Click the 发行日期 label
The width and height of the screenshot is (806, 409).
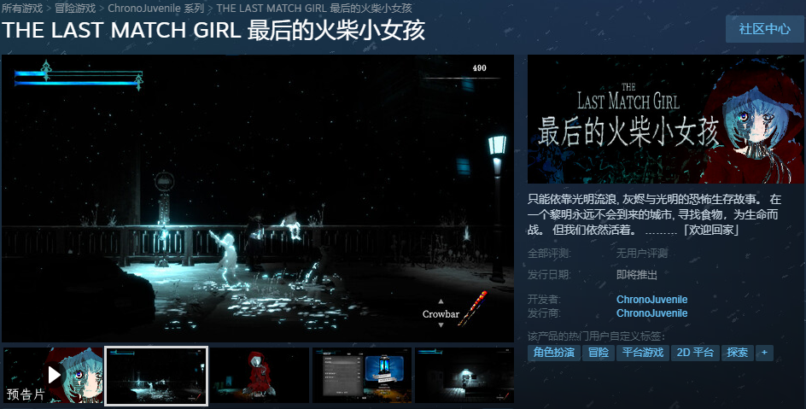549,274
